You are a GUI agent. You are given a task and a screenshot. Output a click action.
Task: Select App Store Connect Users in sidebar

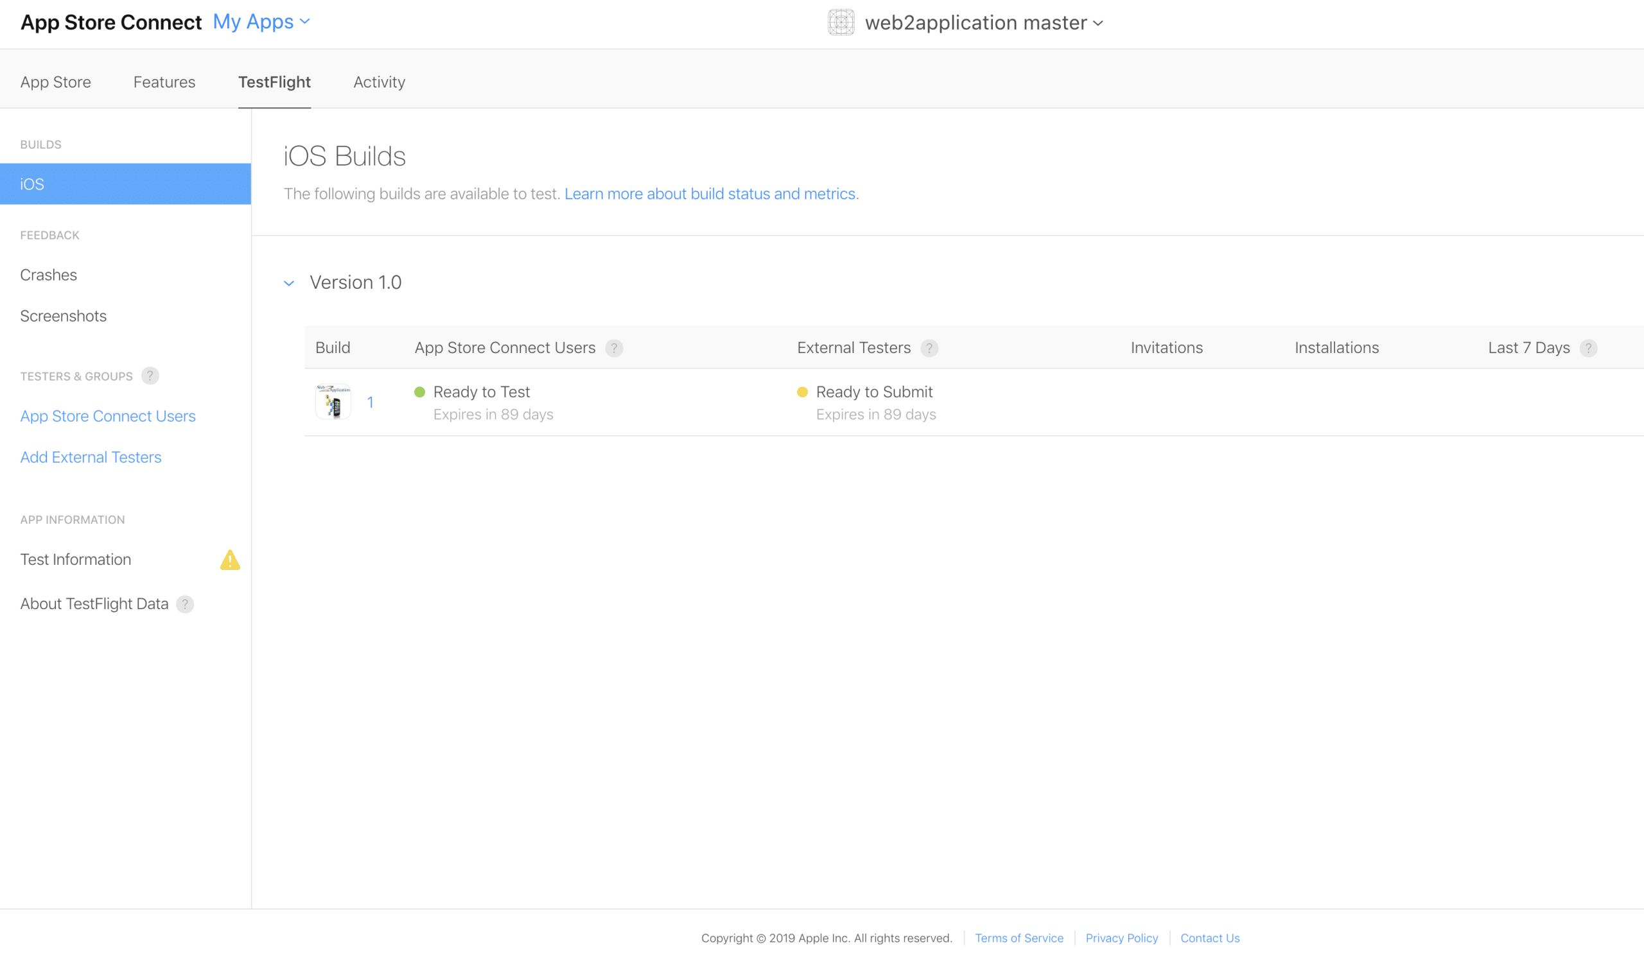108,417
